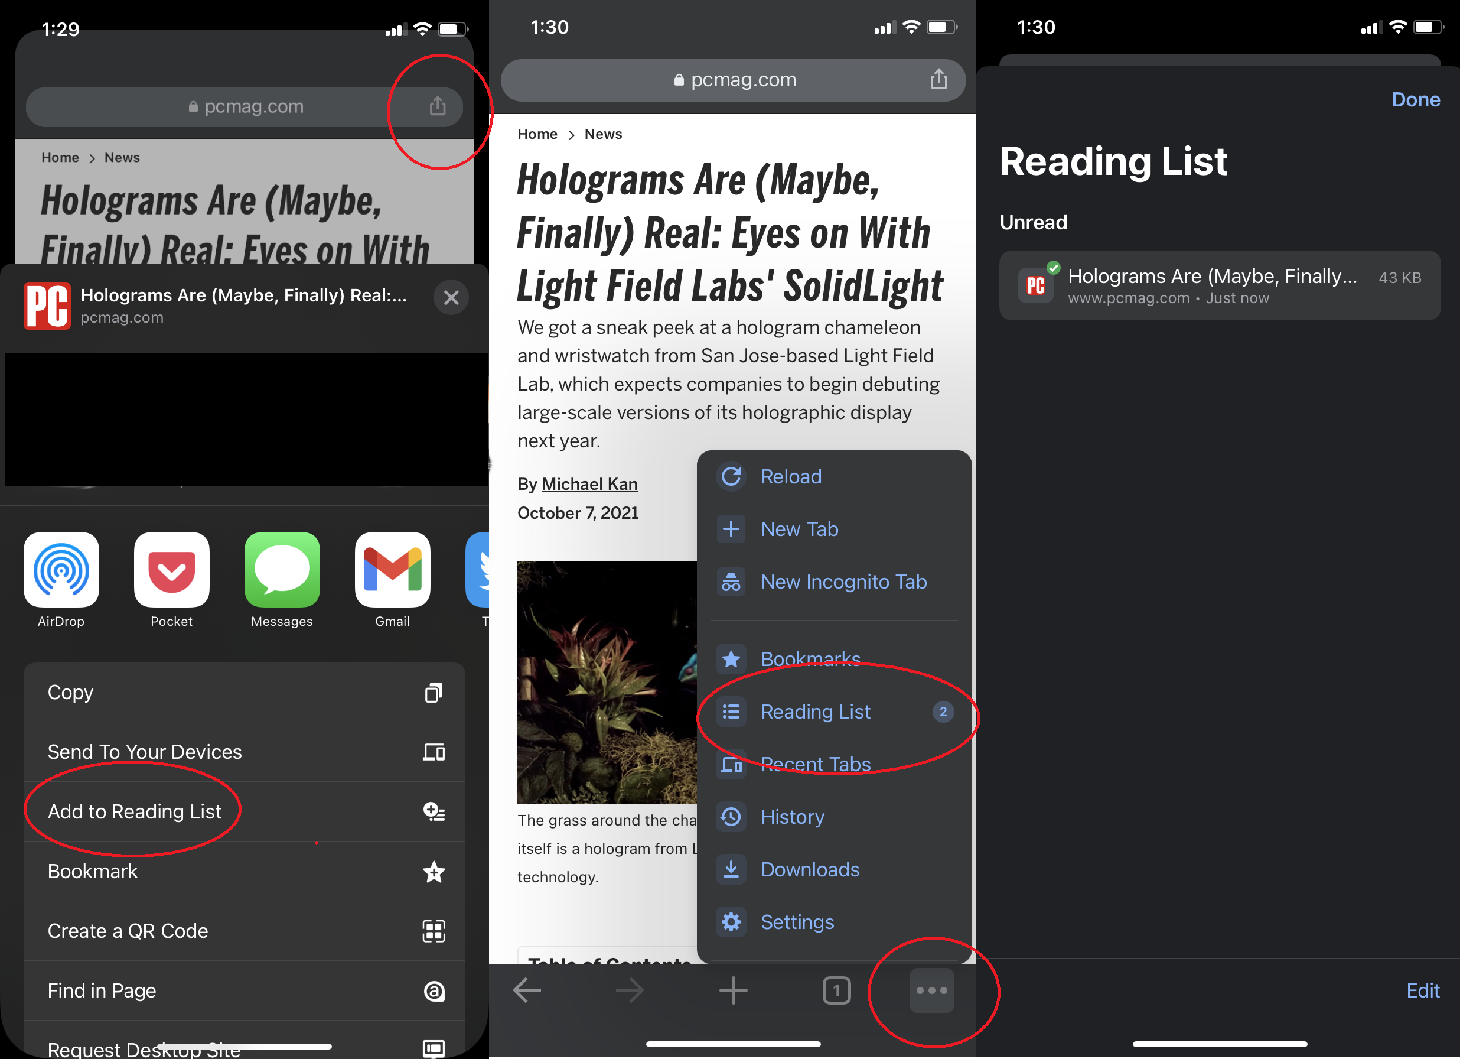Tap the plus new tab toolbar button
Image resolution: width=1460 pixels, height=1059 pixels.
pos(733,990)
